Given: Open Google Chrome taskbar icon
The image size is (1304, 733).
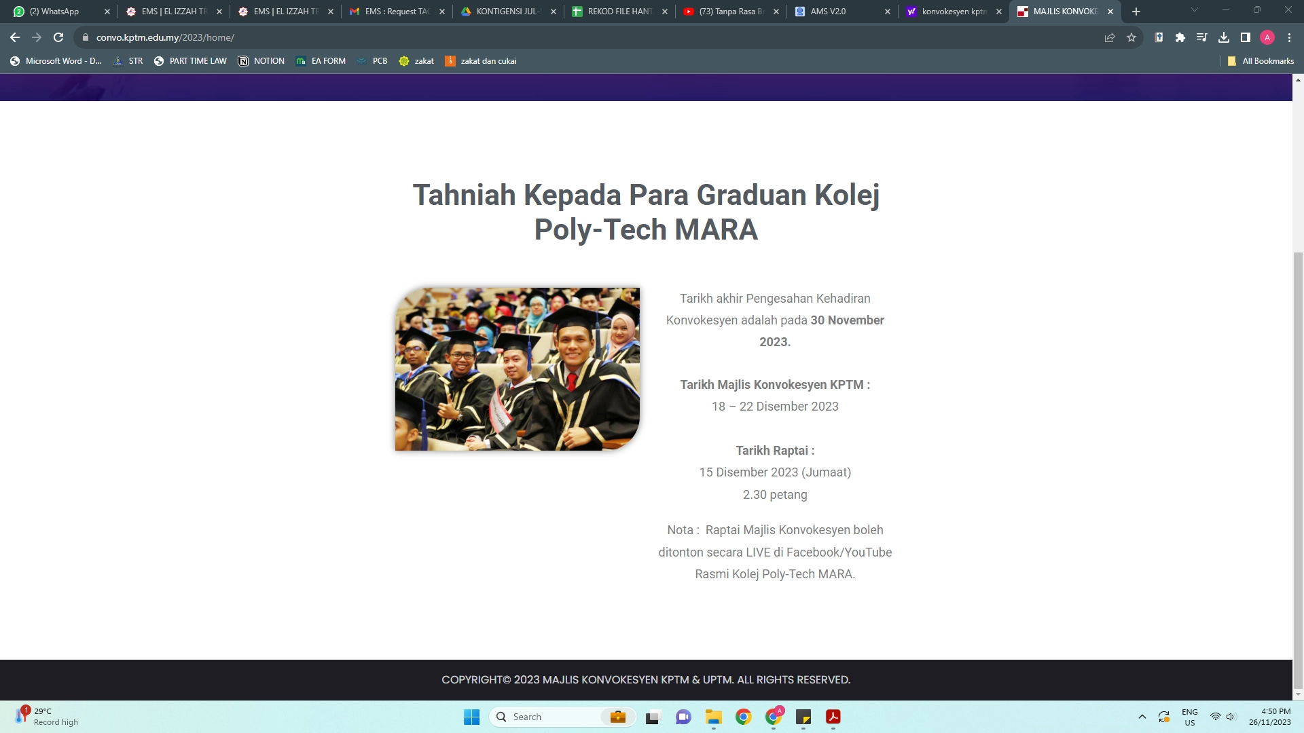Looking at the screenshot, I should click(x=744, y=717).
